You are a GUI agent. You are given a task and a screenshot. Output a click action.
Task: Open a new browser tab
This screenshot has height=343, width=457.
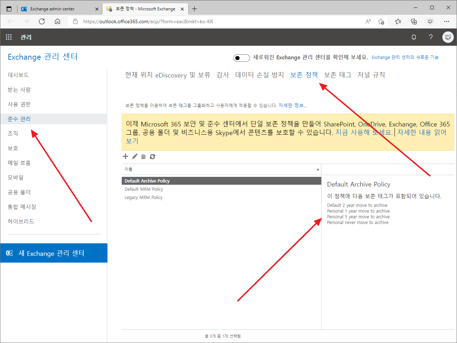pos(194,9)
